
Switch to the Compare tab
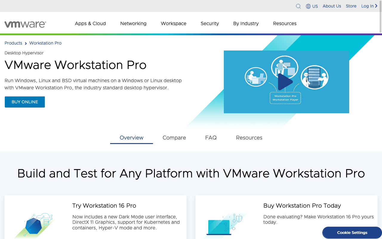(174, 138)
